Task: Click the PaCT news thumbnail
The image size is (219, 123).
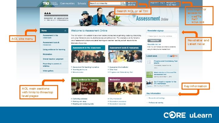Action: (149, 62)
